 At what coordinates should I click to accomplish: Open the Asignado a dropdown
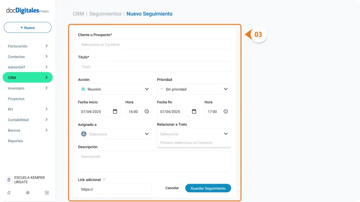tap(115, 134)
